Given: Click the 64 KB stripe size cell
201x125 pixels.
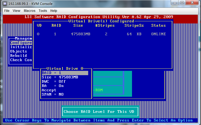Looking at the screenshot, I should (x=134, y=34).
